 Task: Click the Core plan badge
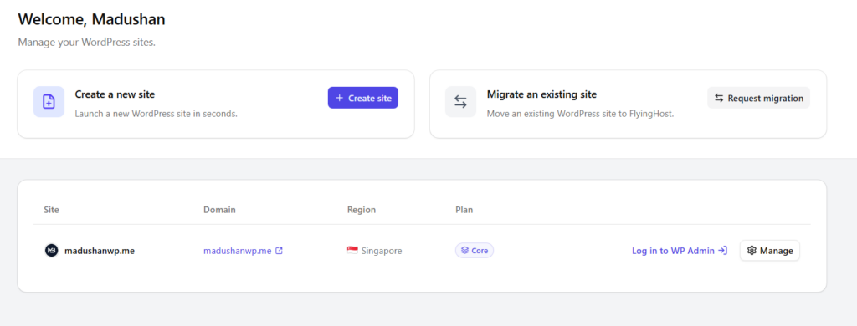click(475, 251)
